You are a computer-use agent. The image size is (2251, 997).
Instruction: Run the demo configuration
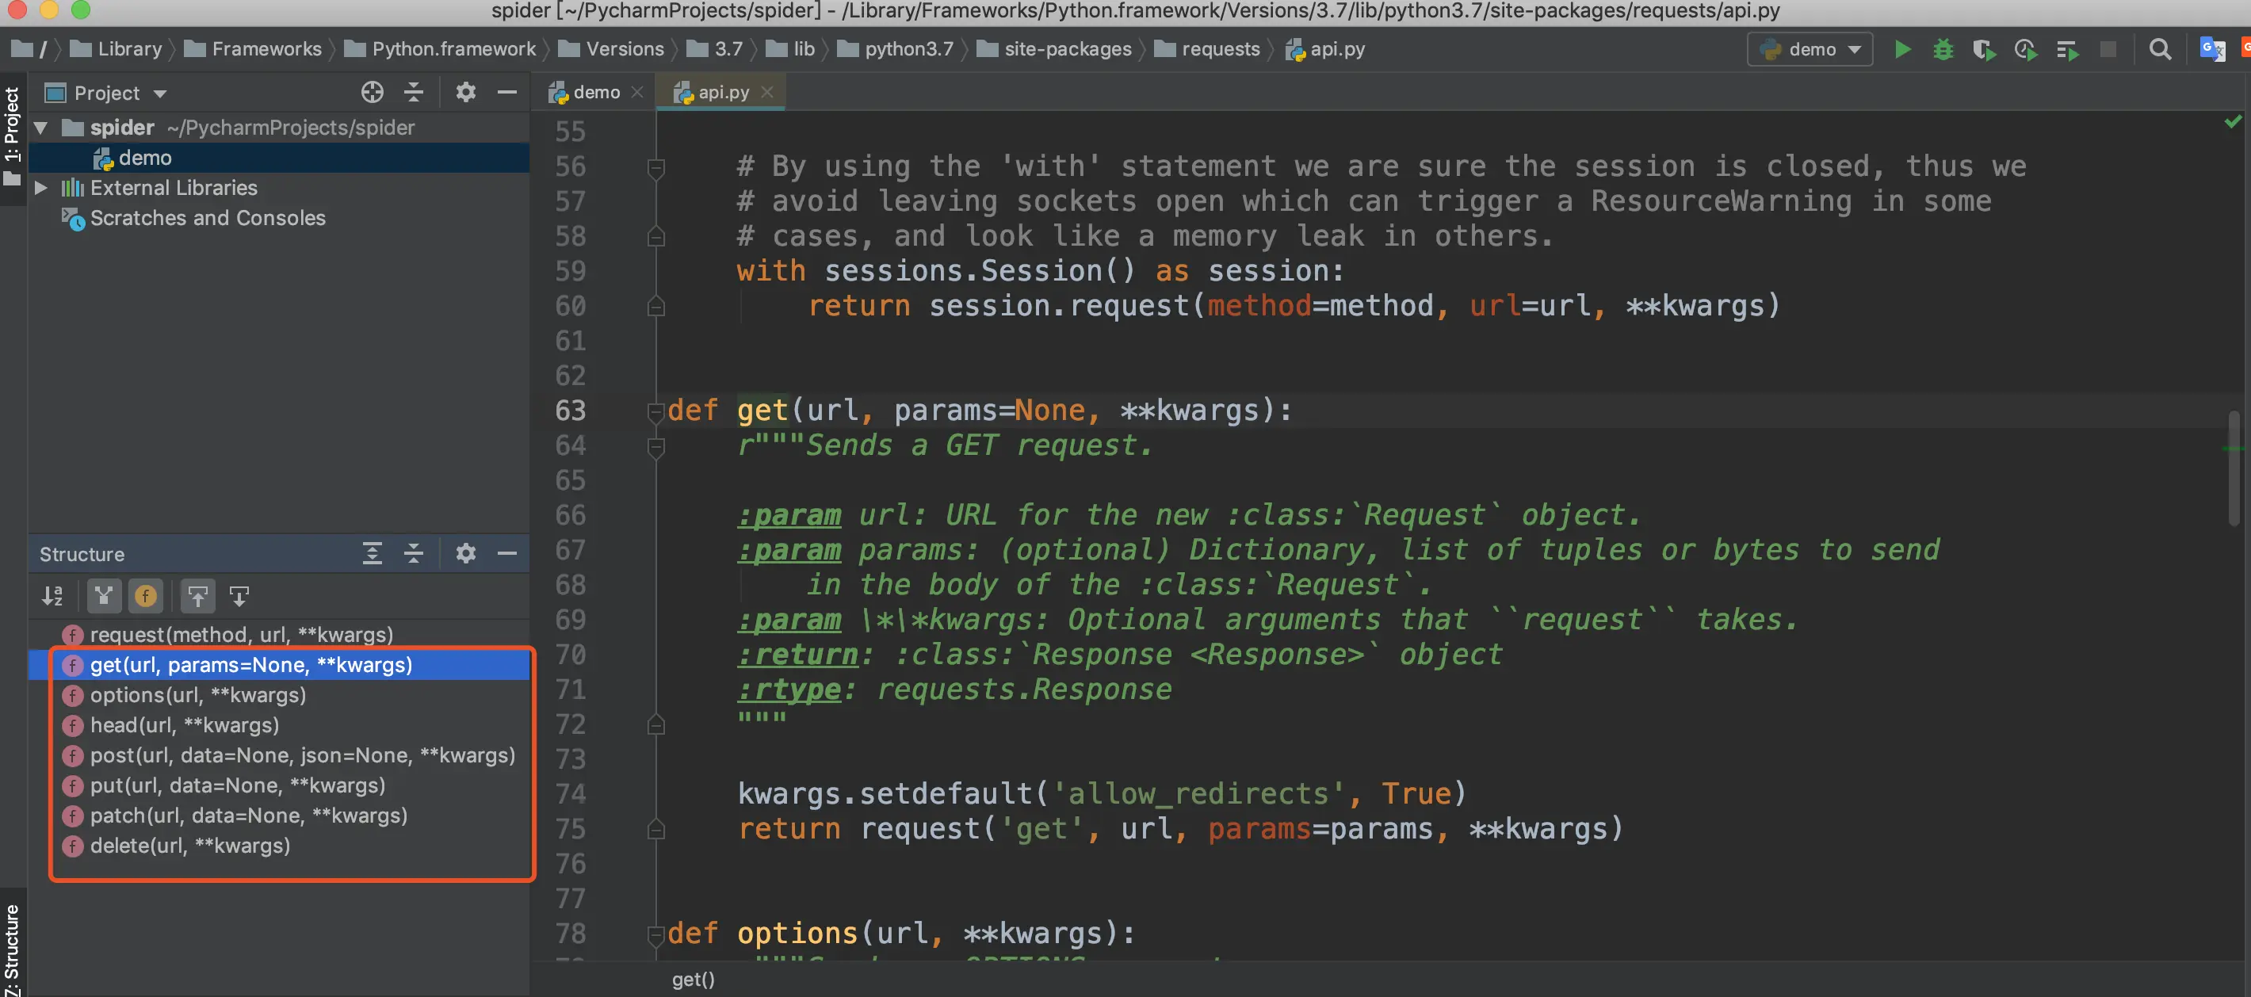coord(1902,50)
